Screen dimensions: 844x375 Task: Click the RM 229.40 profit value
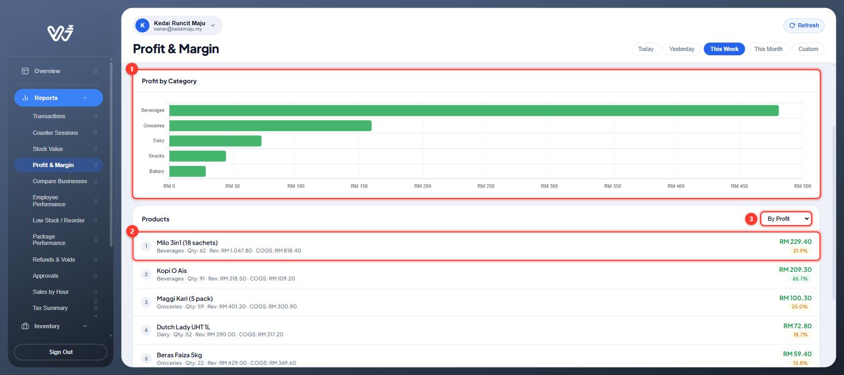(796, 242)
